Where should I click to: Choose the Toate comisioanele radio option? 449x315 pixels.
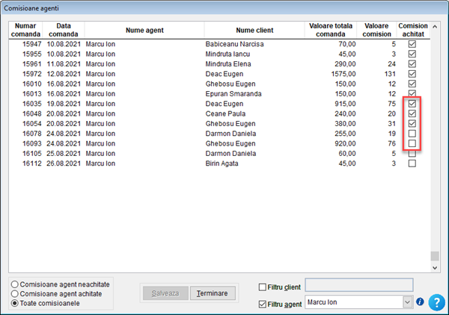tap(16, 302)
